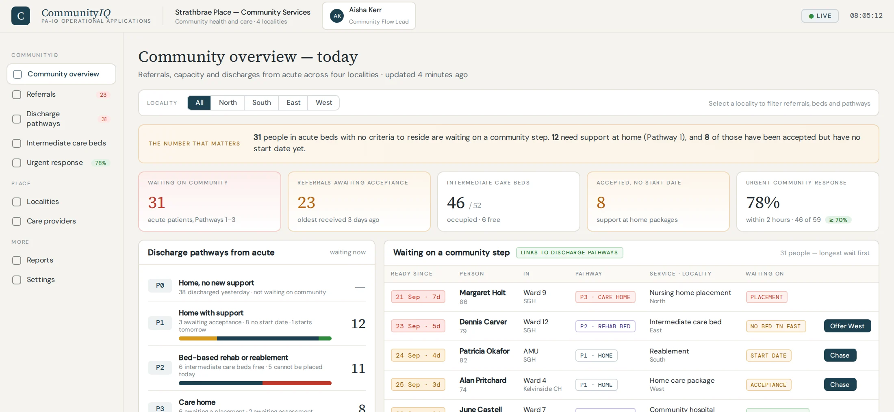Show only the West locality
Screen dimensions: 894x412
(x=324, y=103)
